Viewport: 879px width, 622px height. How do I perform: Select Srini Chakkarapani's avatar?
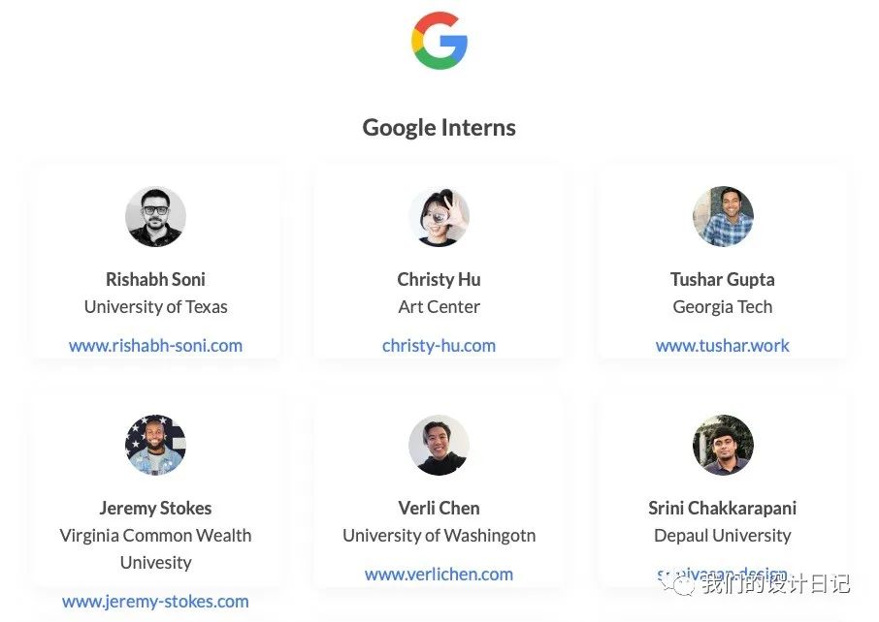click(x=723, y=445)
